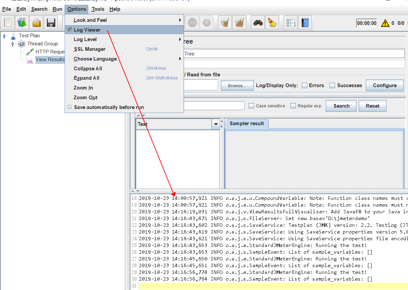Click the Comments input field
408x290 pixels.
294,64
